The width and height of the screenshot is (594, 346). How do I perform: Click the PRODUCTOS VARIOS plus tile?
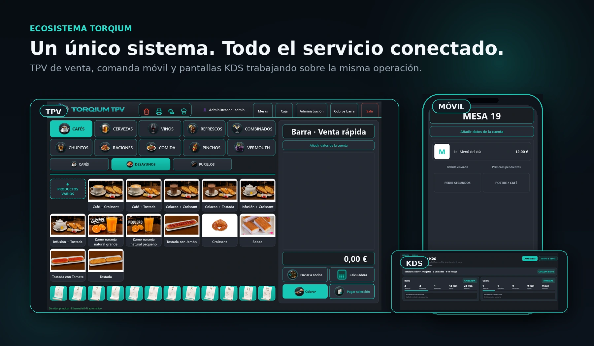click(68, 189)
